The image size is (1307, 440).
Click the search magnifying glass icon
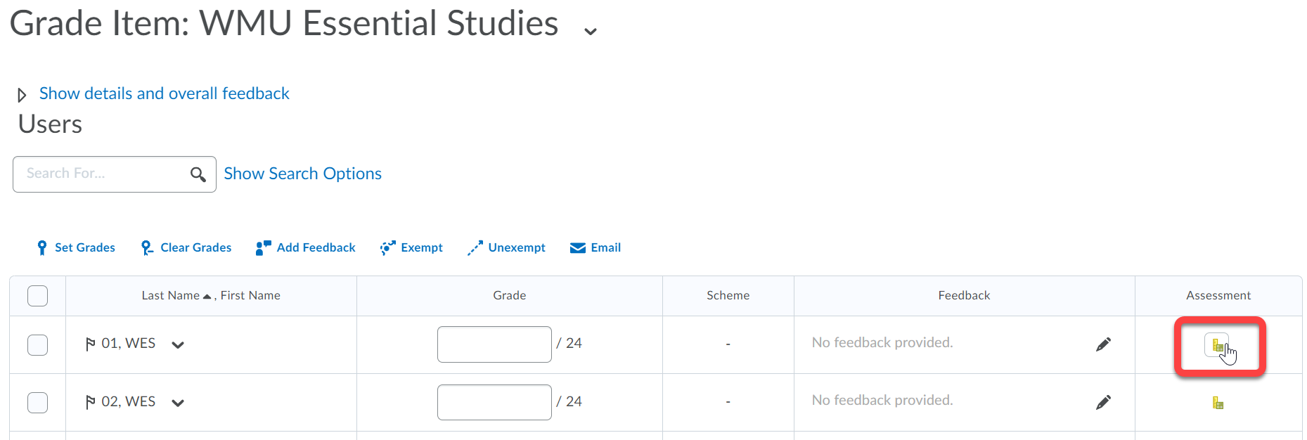click(198, 174)
